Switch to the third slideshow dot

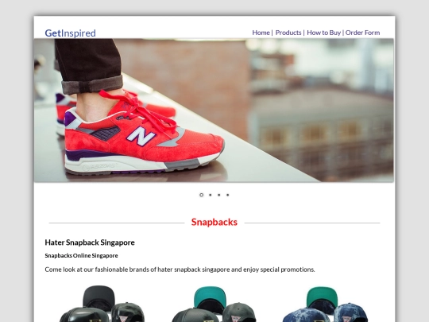click(x=219, y=195)
